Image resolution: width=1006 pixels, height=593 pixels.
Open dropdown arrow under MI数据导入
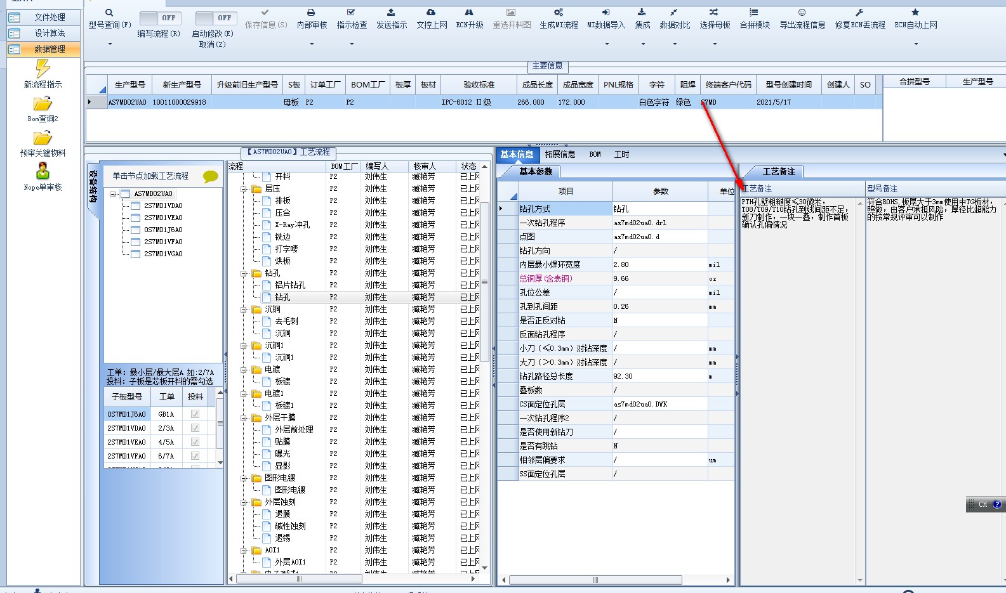click(607, 44)
